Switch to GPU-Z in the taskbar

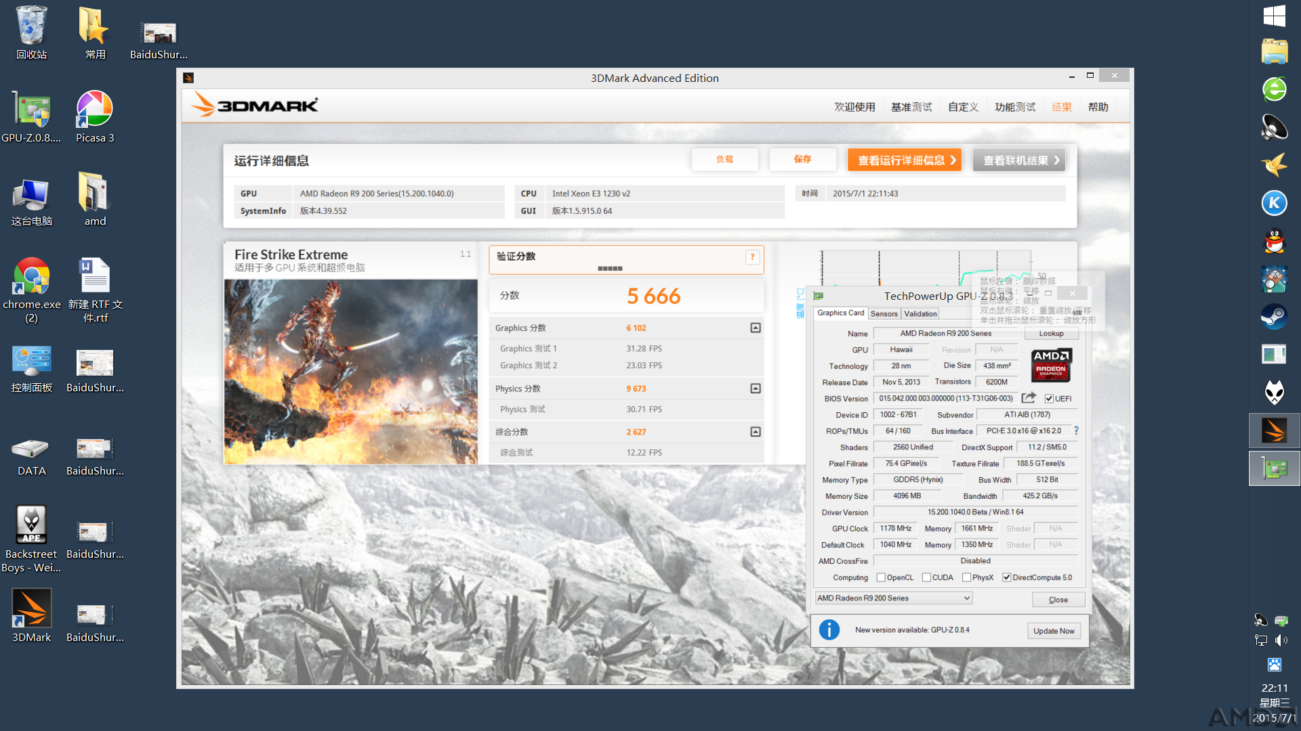coord(1274,468)
